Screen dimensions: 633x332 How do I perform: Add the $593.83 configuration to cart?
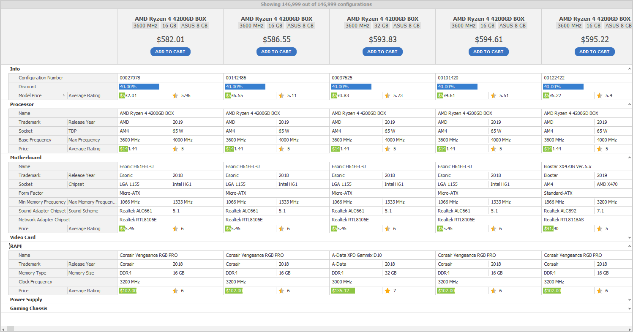[x=382, y=52]
